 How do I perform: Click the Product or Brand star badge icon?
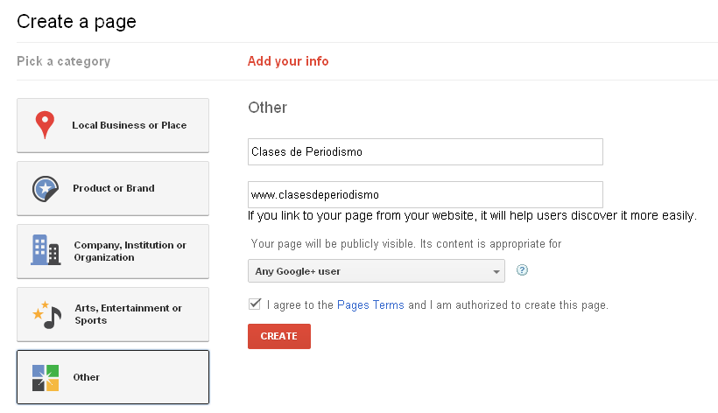point(45,188)
